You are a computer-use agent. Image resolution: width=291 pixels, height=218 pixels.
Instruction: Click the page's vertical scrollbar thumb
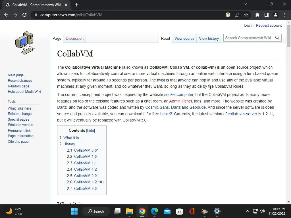pyautogui.click(x=288, y=36)
